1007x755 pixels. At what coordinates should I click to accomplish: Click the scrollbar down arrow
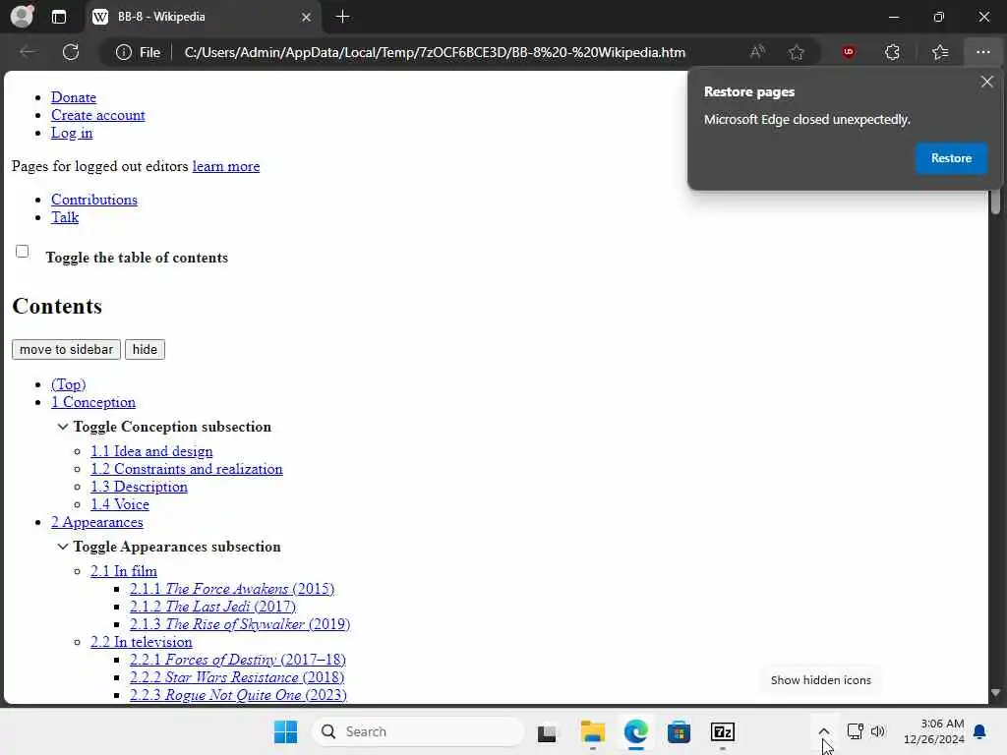pos(995,693)
